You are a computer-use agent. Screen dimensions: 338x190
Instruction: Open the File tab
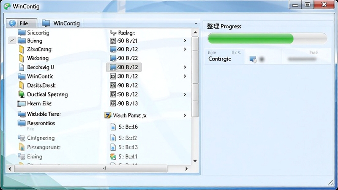(22, 23)
